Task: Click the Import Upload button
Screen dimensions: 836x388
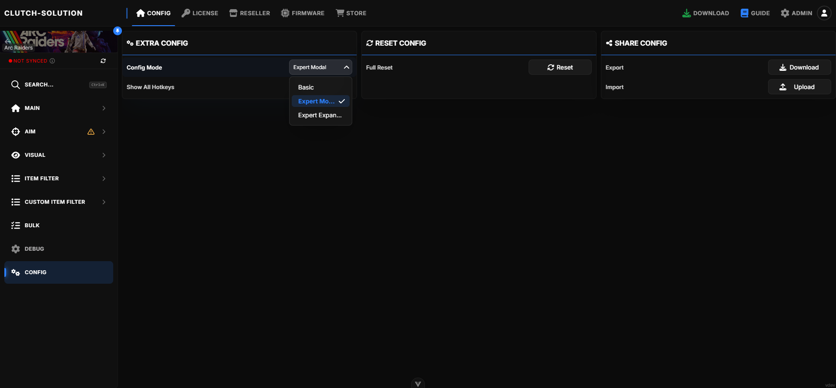Action: [x=799, y=87]
